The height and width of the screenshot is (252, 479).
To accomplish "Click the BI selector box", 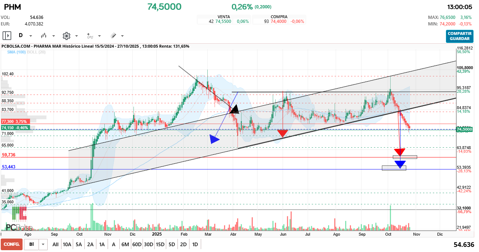I will [31, 244].
